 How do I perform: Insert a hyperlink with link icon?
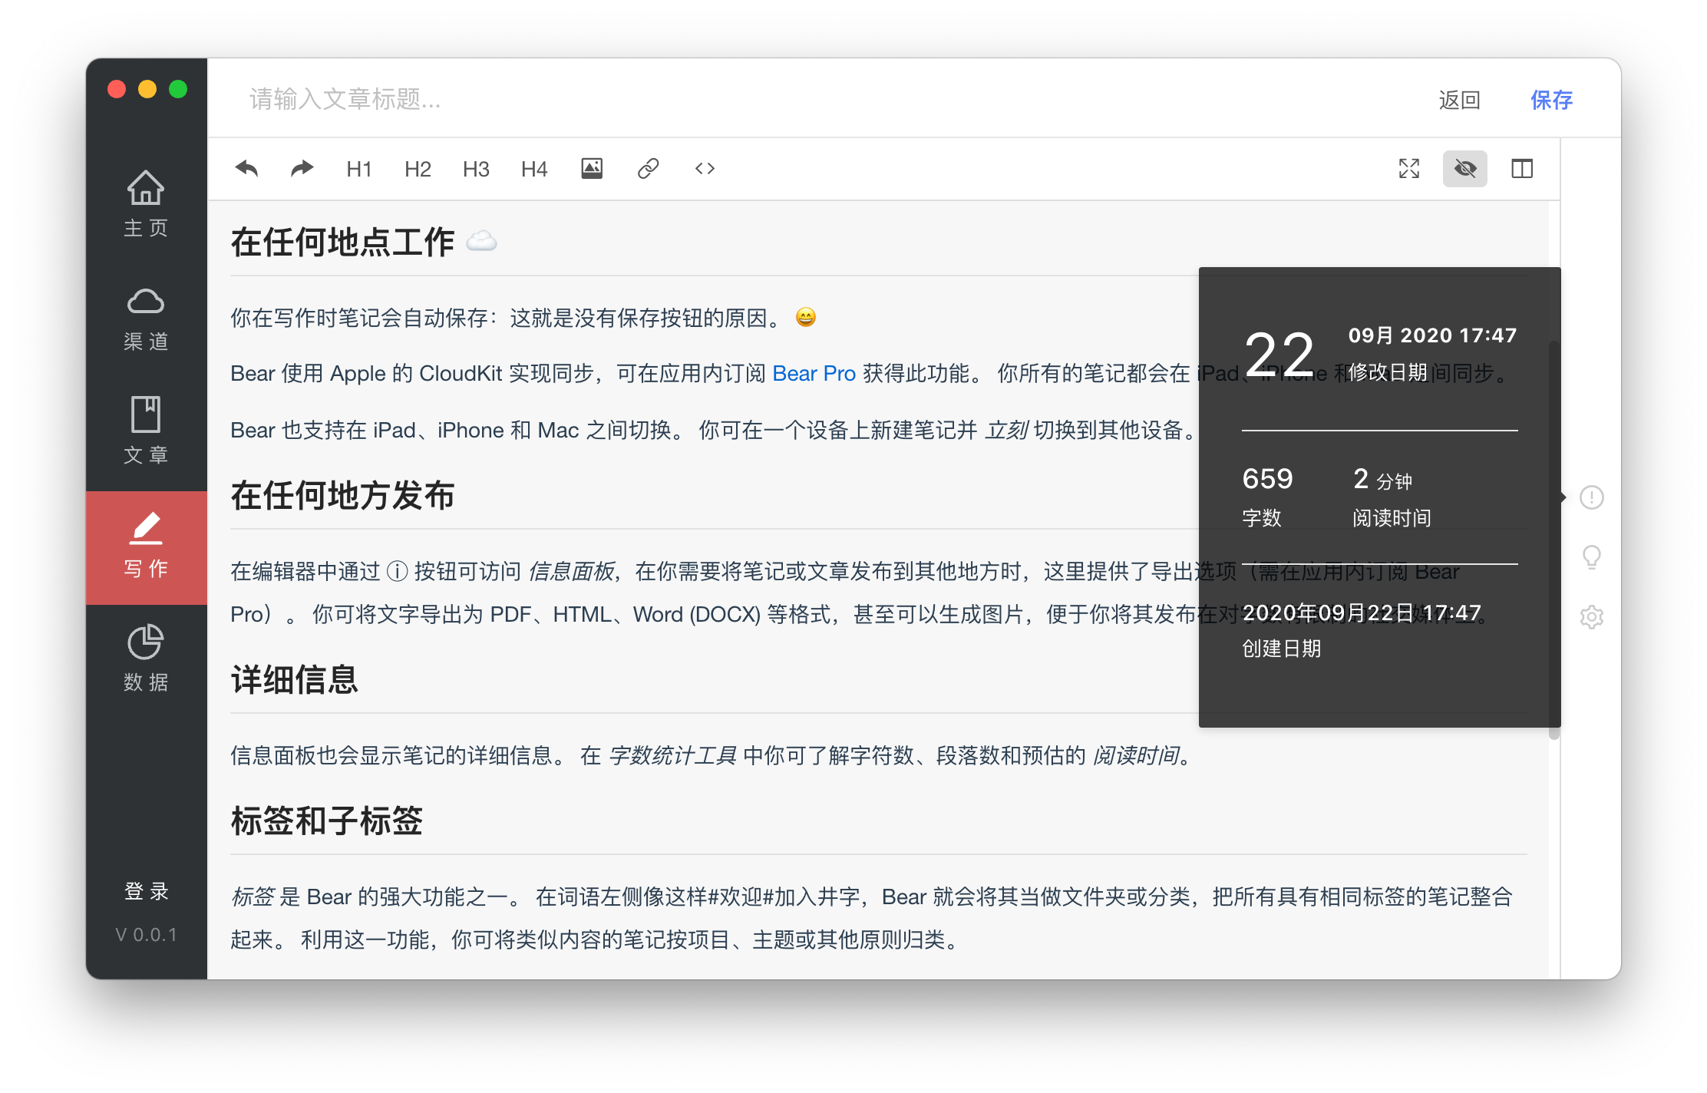(649, 168)
